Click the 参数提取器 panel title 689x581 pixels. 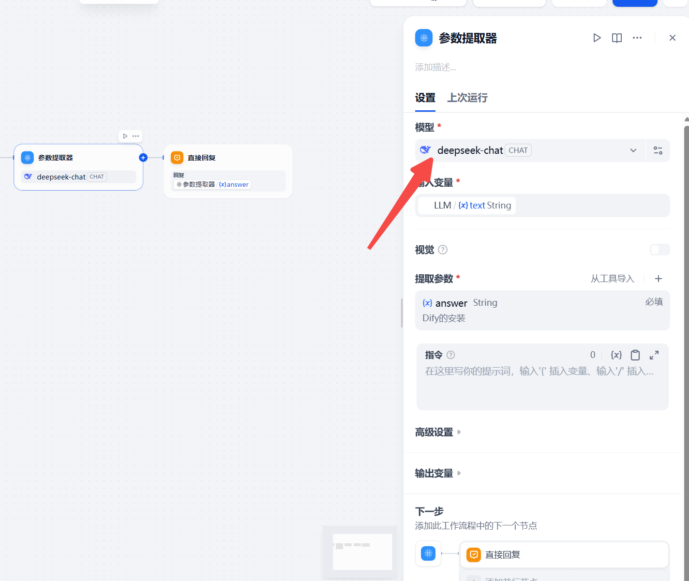click(x=467, y=38)
